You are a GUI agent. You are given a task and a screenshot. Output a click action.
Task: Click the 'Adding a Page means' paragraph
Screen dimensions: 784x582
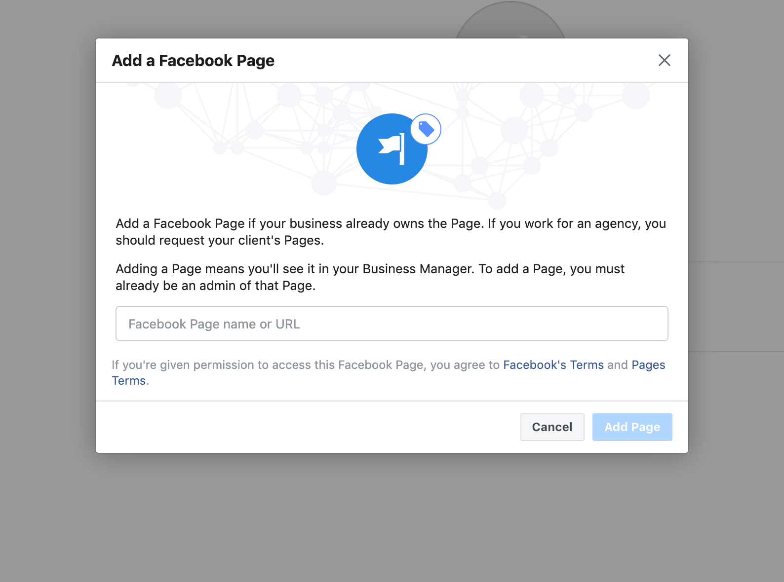coord(370,277)
